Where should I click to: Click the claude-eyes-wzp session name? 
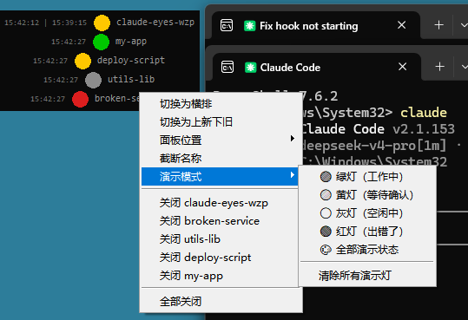155,22
